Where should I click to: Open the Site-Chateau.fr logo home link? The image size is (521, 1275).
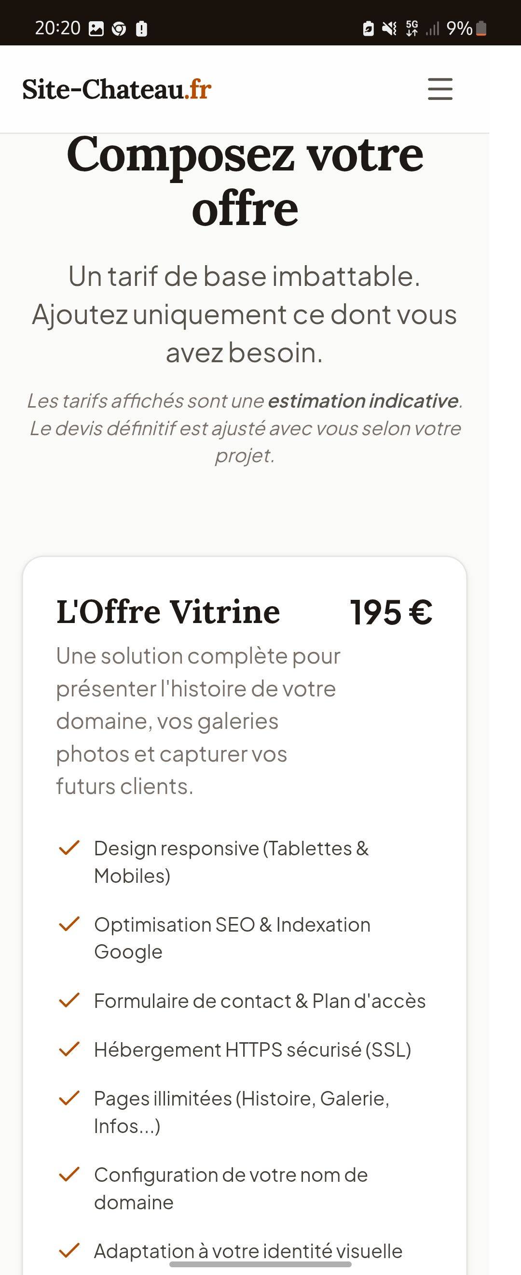(x=117, y=89)
